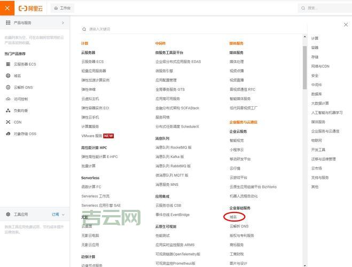The image size is (352, 267).
Task: Open the 订阅 dropdown in 工具应用
Action: 58,214
